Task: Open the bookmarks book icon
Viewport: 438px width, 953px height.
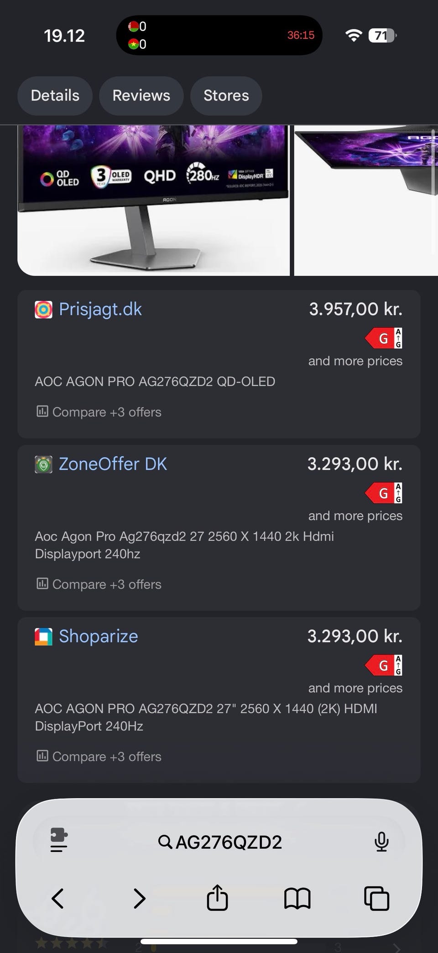Action: (x=297, y=898)
